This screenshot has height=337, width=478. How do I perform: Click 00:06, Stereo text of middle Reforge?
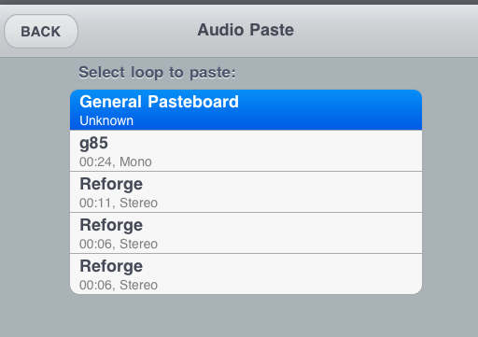(119, 244)
